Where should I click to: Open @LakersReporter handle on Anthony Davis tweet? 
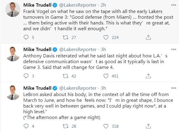(x=78, y=50)
